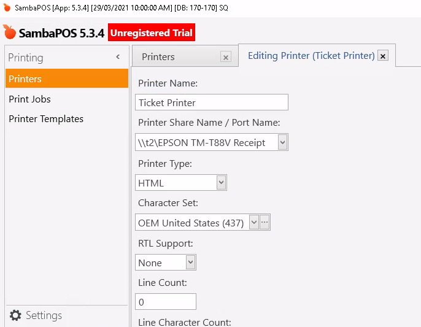Expand the Printer Type dropdown

[x=221, y=183]
